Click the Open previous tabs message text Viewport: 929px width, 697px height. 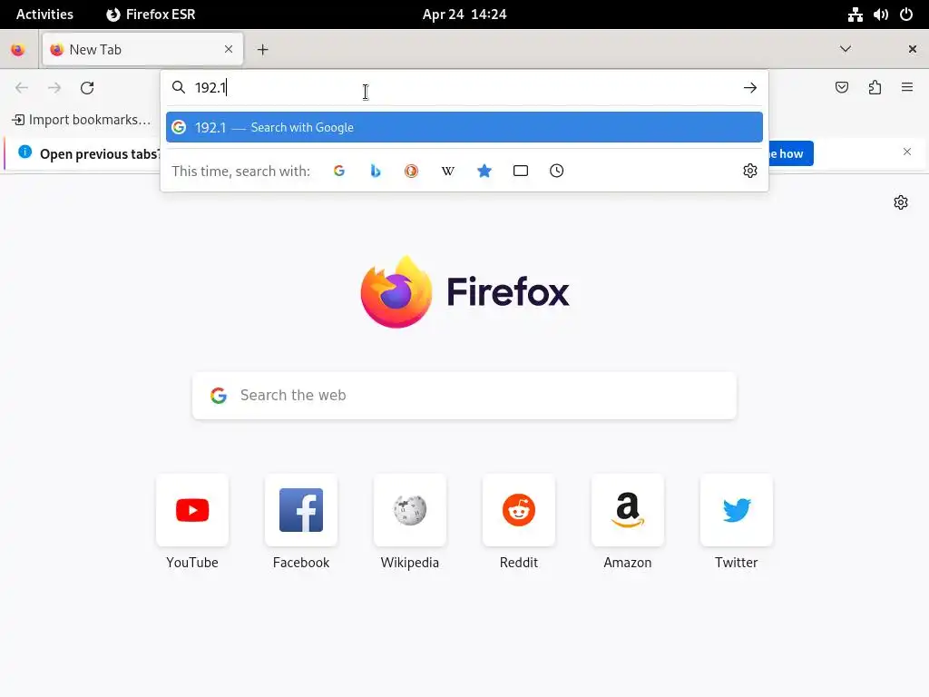pos(100,154)
